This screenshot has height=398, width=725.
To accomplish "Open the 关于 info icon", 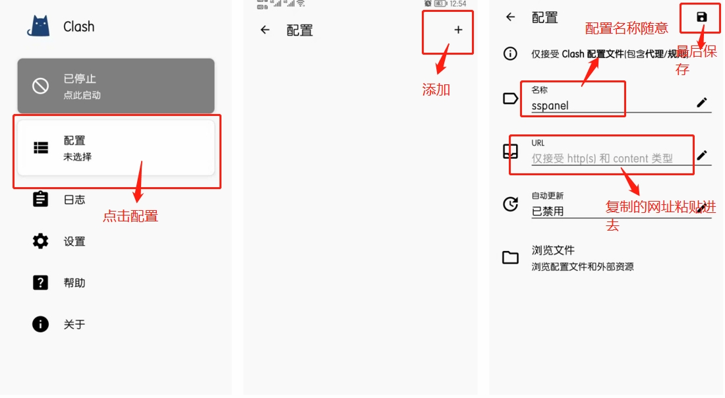I will 40,324.
